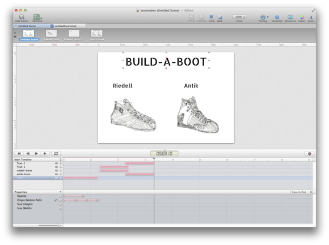Add keyframe for Opacity property
The image size is (329, 245).
pyautogui.click(x=61, y=196)
